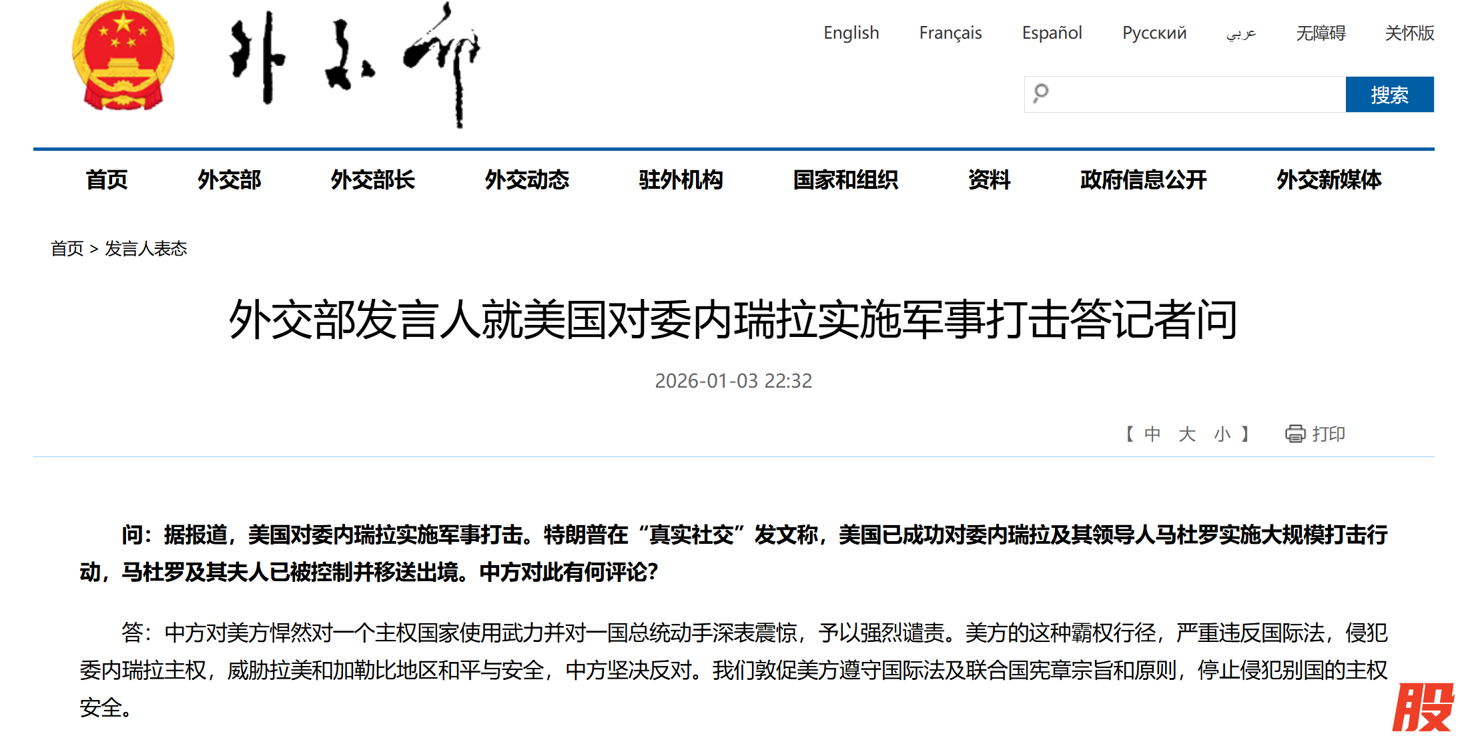Open the 外交部长 navigation menu
This screenshot has width=1468, height=744.
click(x=372, y=179)
